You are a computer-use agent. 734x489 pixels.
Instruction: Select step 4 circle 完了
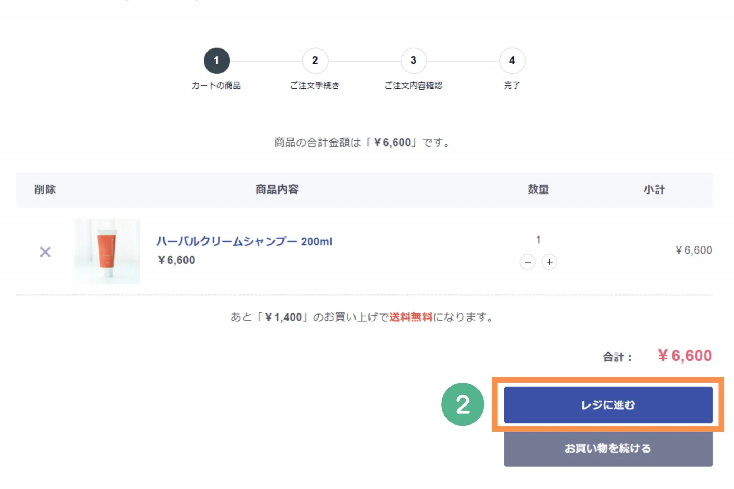click(512, 61)
